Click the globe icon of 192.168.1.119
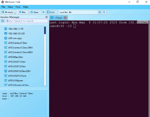 point(6,29)
